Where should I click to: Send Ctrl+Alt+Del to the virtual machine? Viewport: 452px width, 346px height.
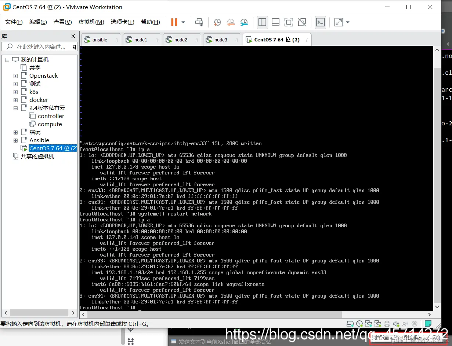pos(199,22)
